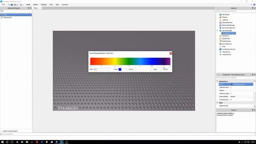Undock the Advanced Objects panel
Viewport: 256px width, 144px height.
pyautogui.click(x=28, y=8)
